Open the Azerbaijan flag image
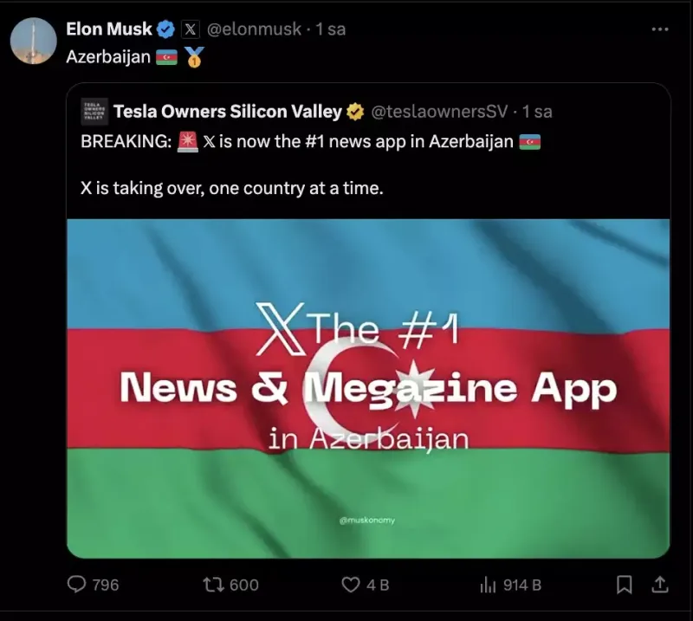 pyautogui.click(x=368, y=389)
